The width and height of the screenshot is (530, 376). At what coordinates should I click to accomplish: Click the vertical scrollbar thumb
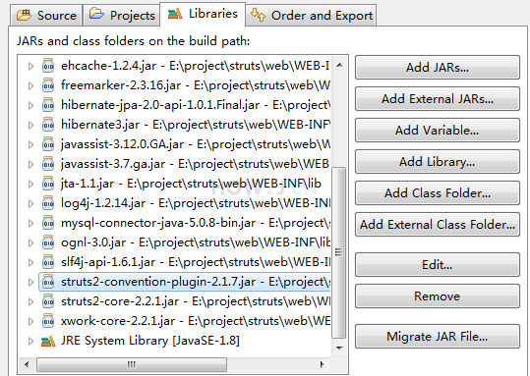pyautogui.click(x=339, y=252)
